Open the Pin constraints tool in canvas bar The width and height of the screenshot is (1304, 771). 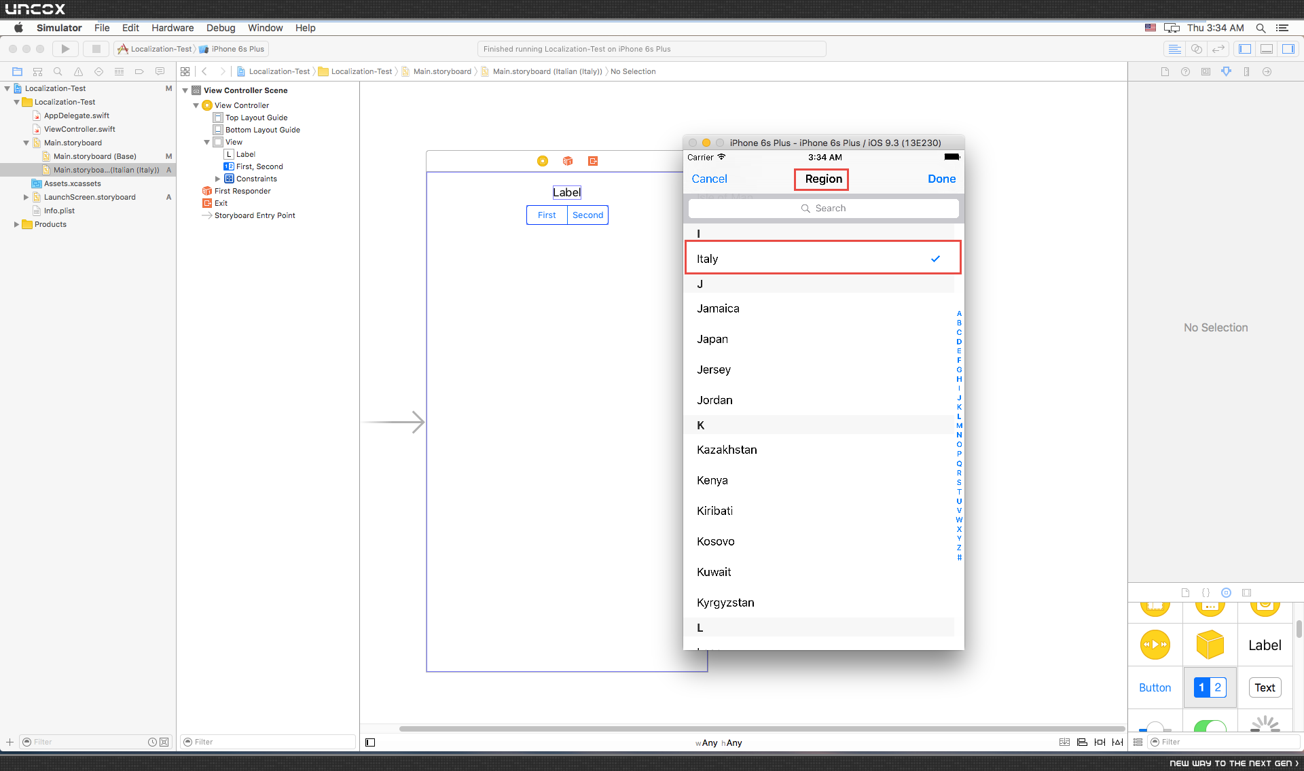coord(1100,742)
